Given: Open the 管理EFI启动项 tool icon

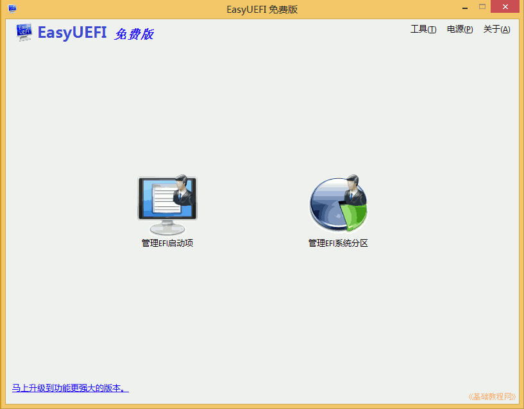Looking at the screenshot, I should pos(167,200).
